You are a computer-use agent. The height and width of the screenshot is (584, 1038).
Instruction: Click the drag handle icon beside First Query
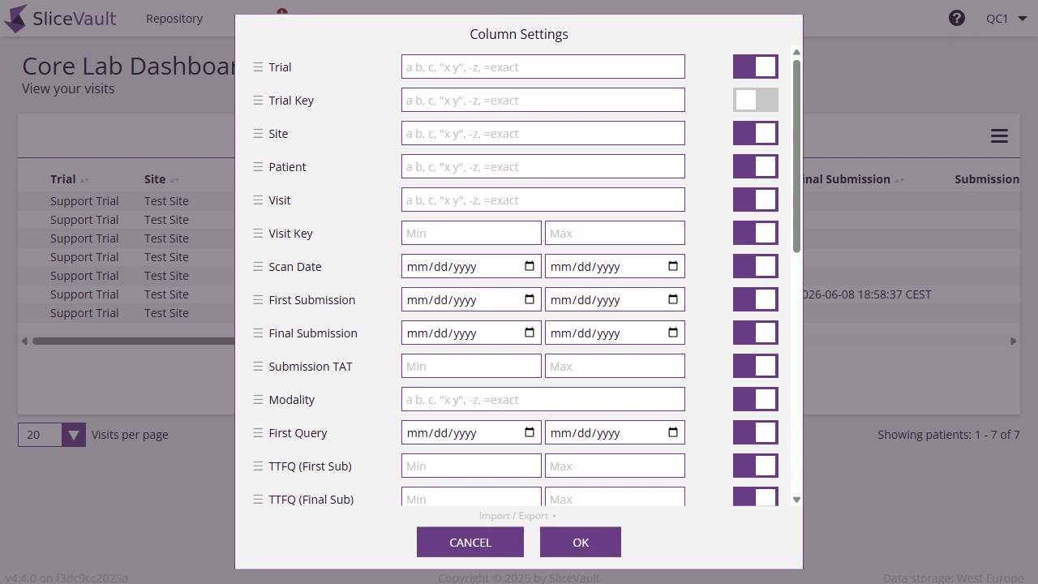coord(258,433)
